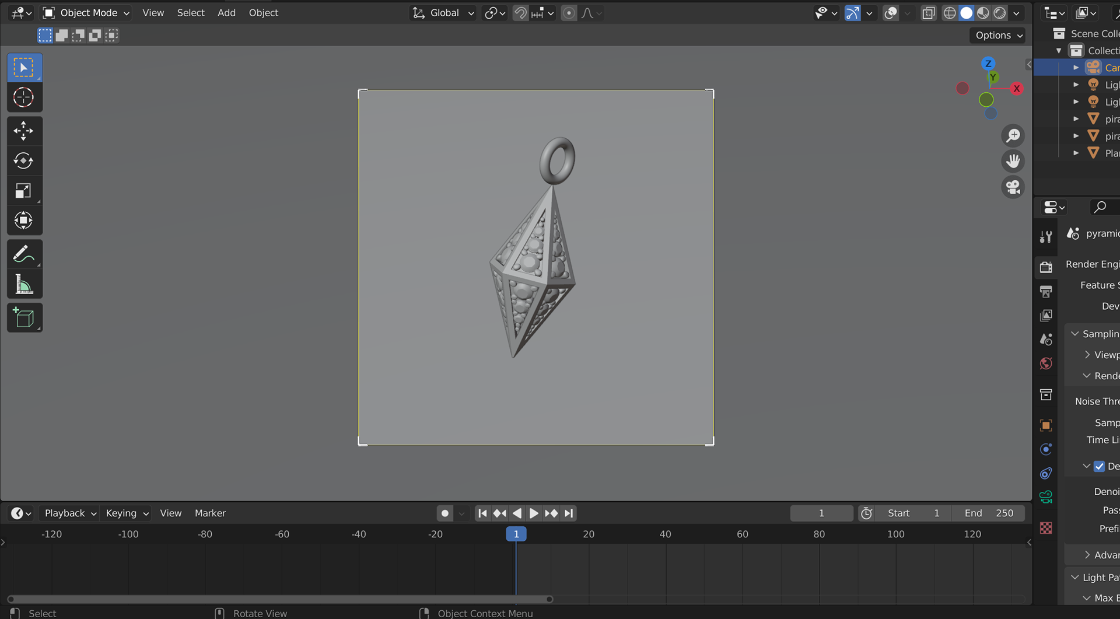Toggle camera view with the viewport camera button

click(1013, 187)
